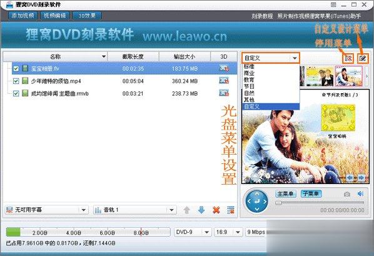Screen dimensions: 374x256
Task: Switch to the 主菜单 main menu tab
Action: [x=286, y=193]
